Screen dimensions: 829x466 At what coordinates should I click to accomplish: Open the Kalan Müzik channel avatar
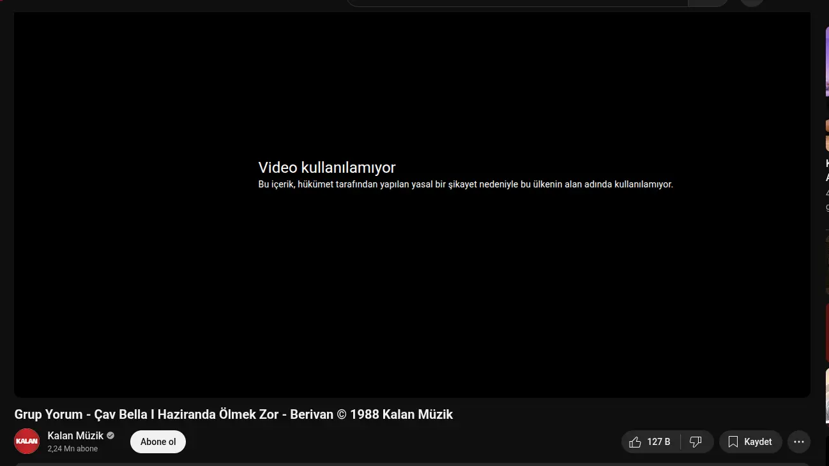27,441
